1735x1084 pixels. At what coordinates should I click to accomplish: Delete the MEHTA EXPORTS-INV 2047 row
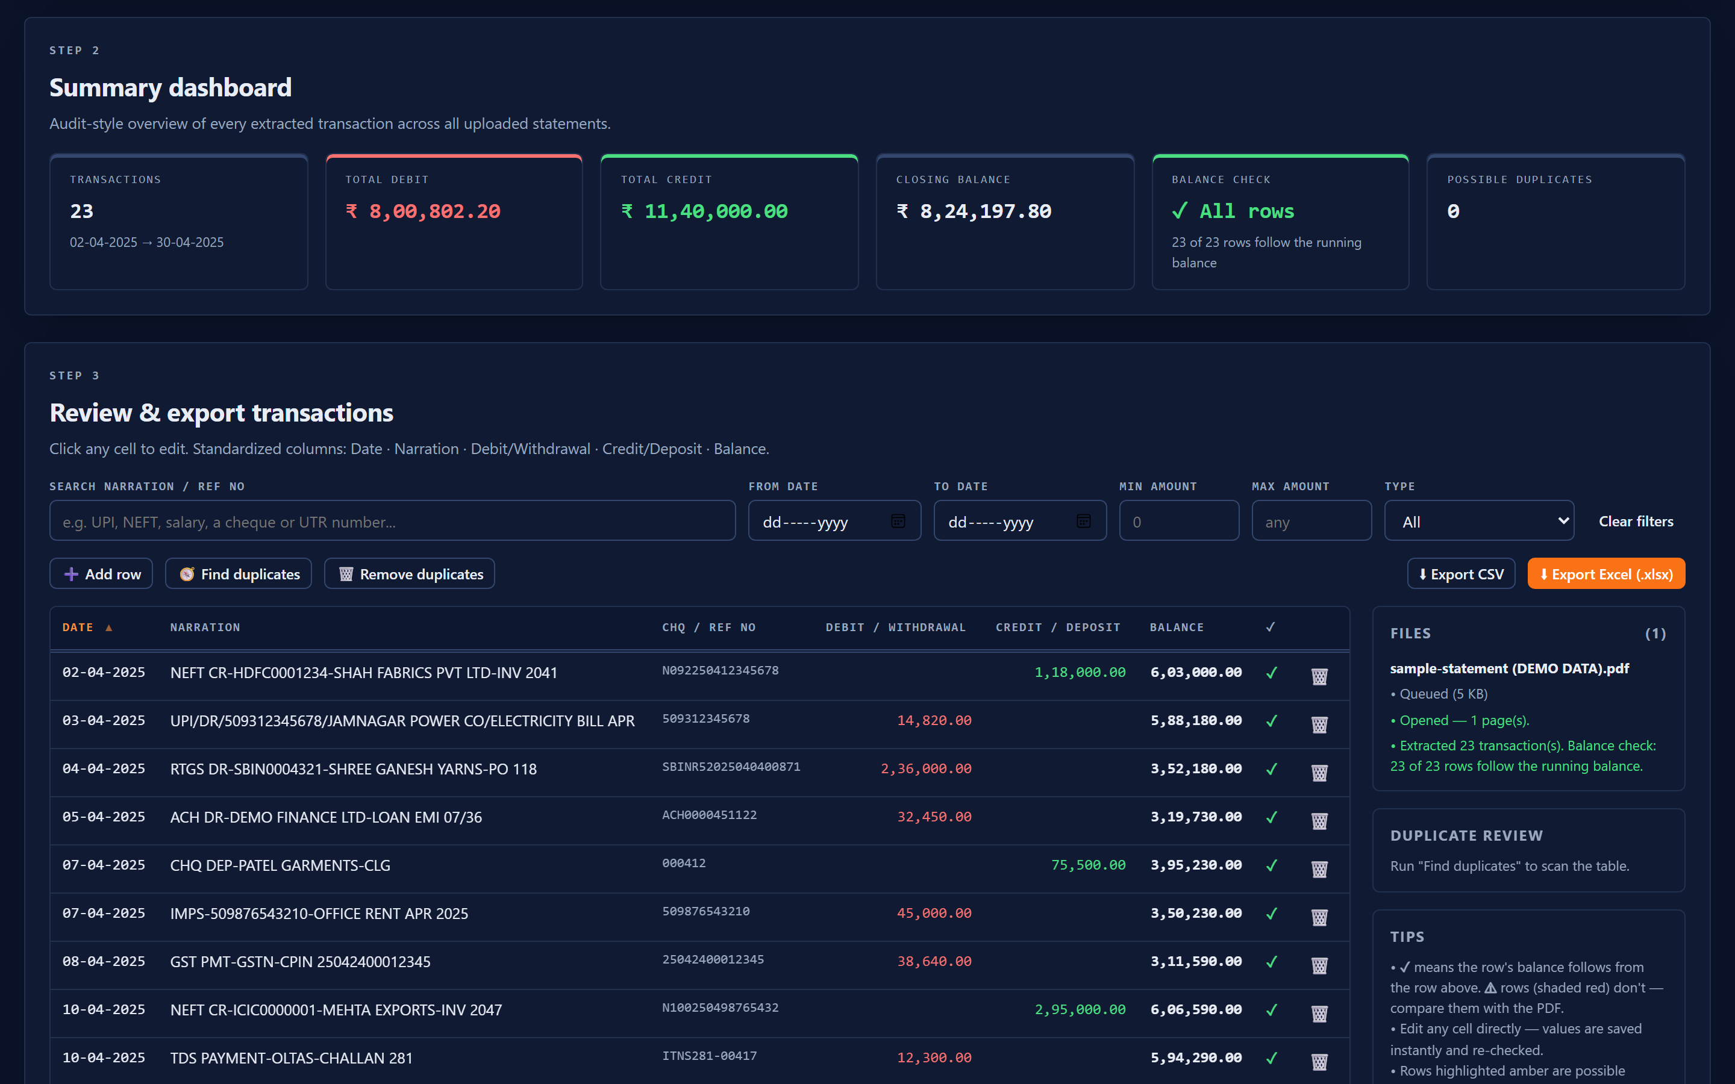1319,1012
